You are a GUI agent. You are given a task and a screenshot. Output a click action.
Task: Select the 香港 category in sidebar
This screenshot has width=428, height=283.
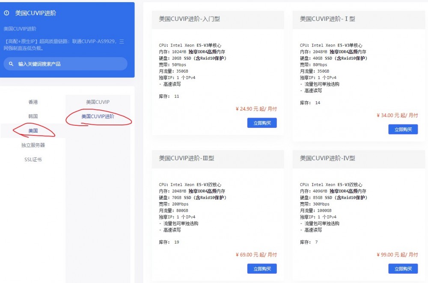pyautogui.click(x=33, y=102)
